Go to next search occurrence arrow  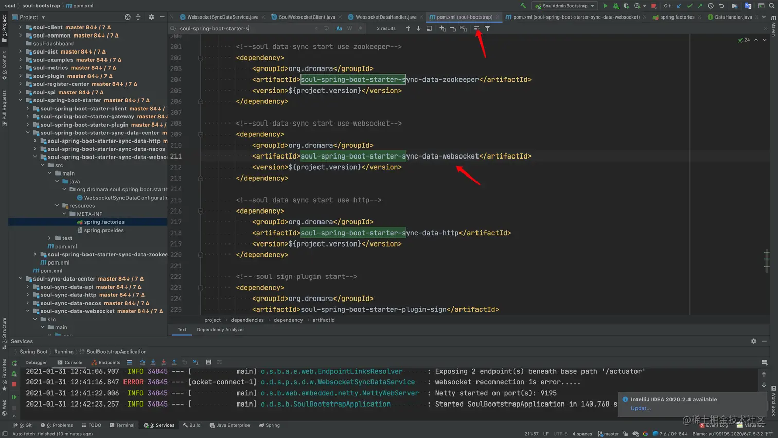418,28
